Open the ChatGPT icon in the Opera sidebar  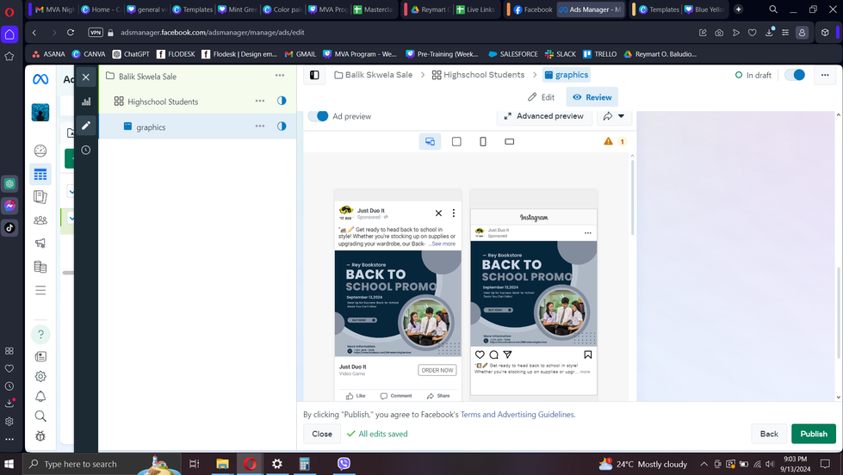click(x=9, y=184)
